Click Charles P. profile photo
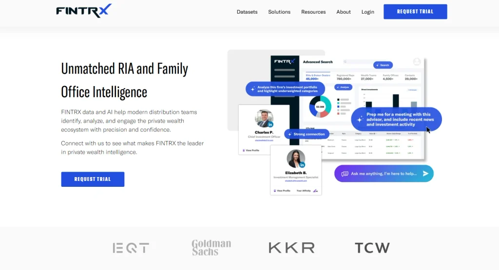The height and width of the screenshot is (270, 499). point(264,118)
